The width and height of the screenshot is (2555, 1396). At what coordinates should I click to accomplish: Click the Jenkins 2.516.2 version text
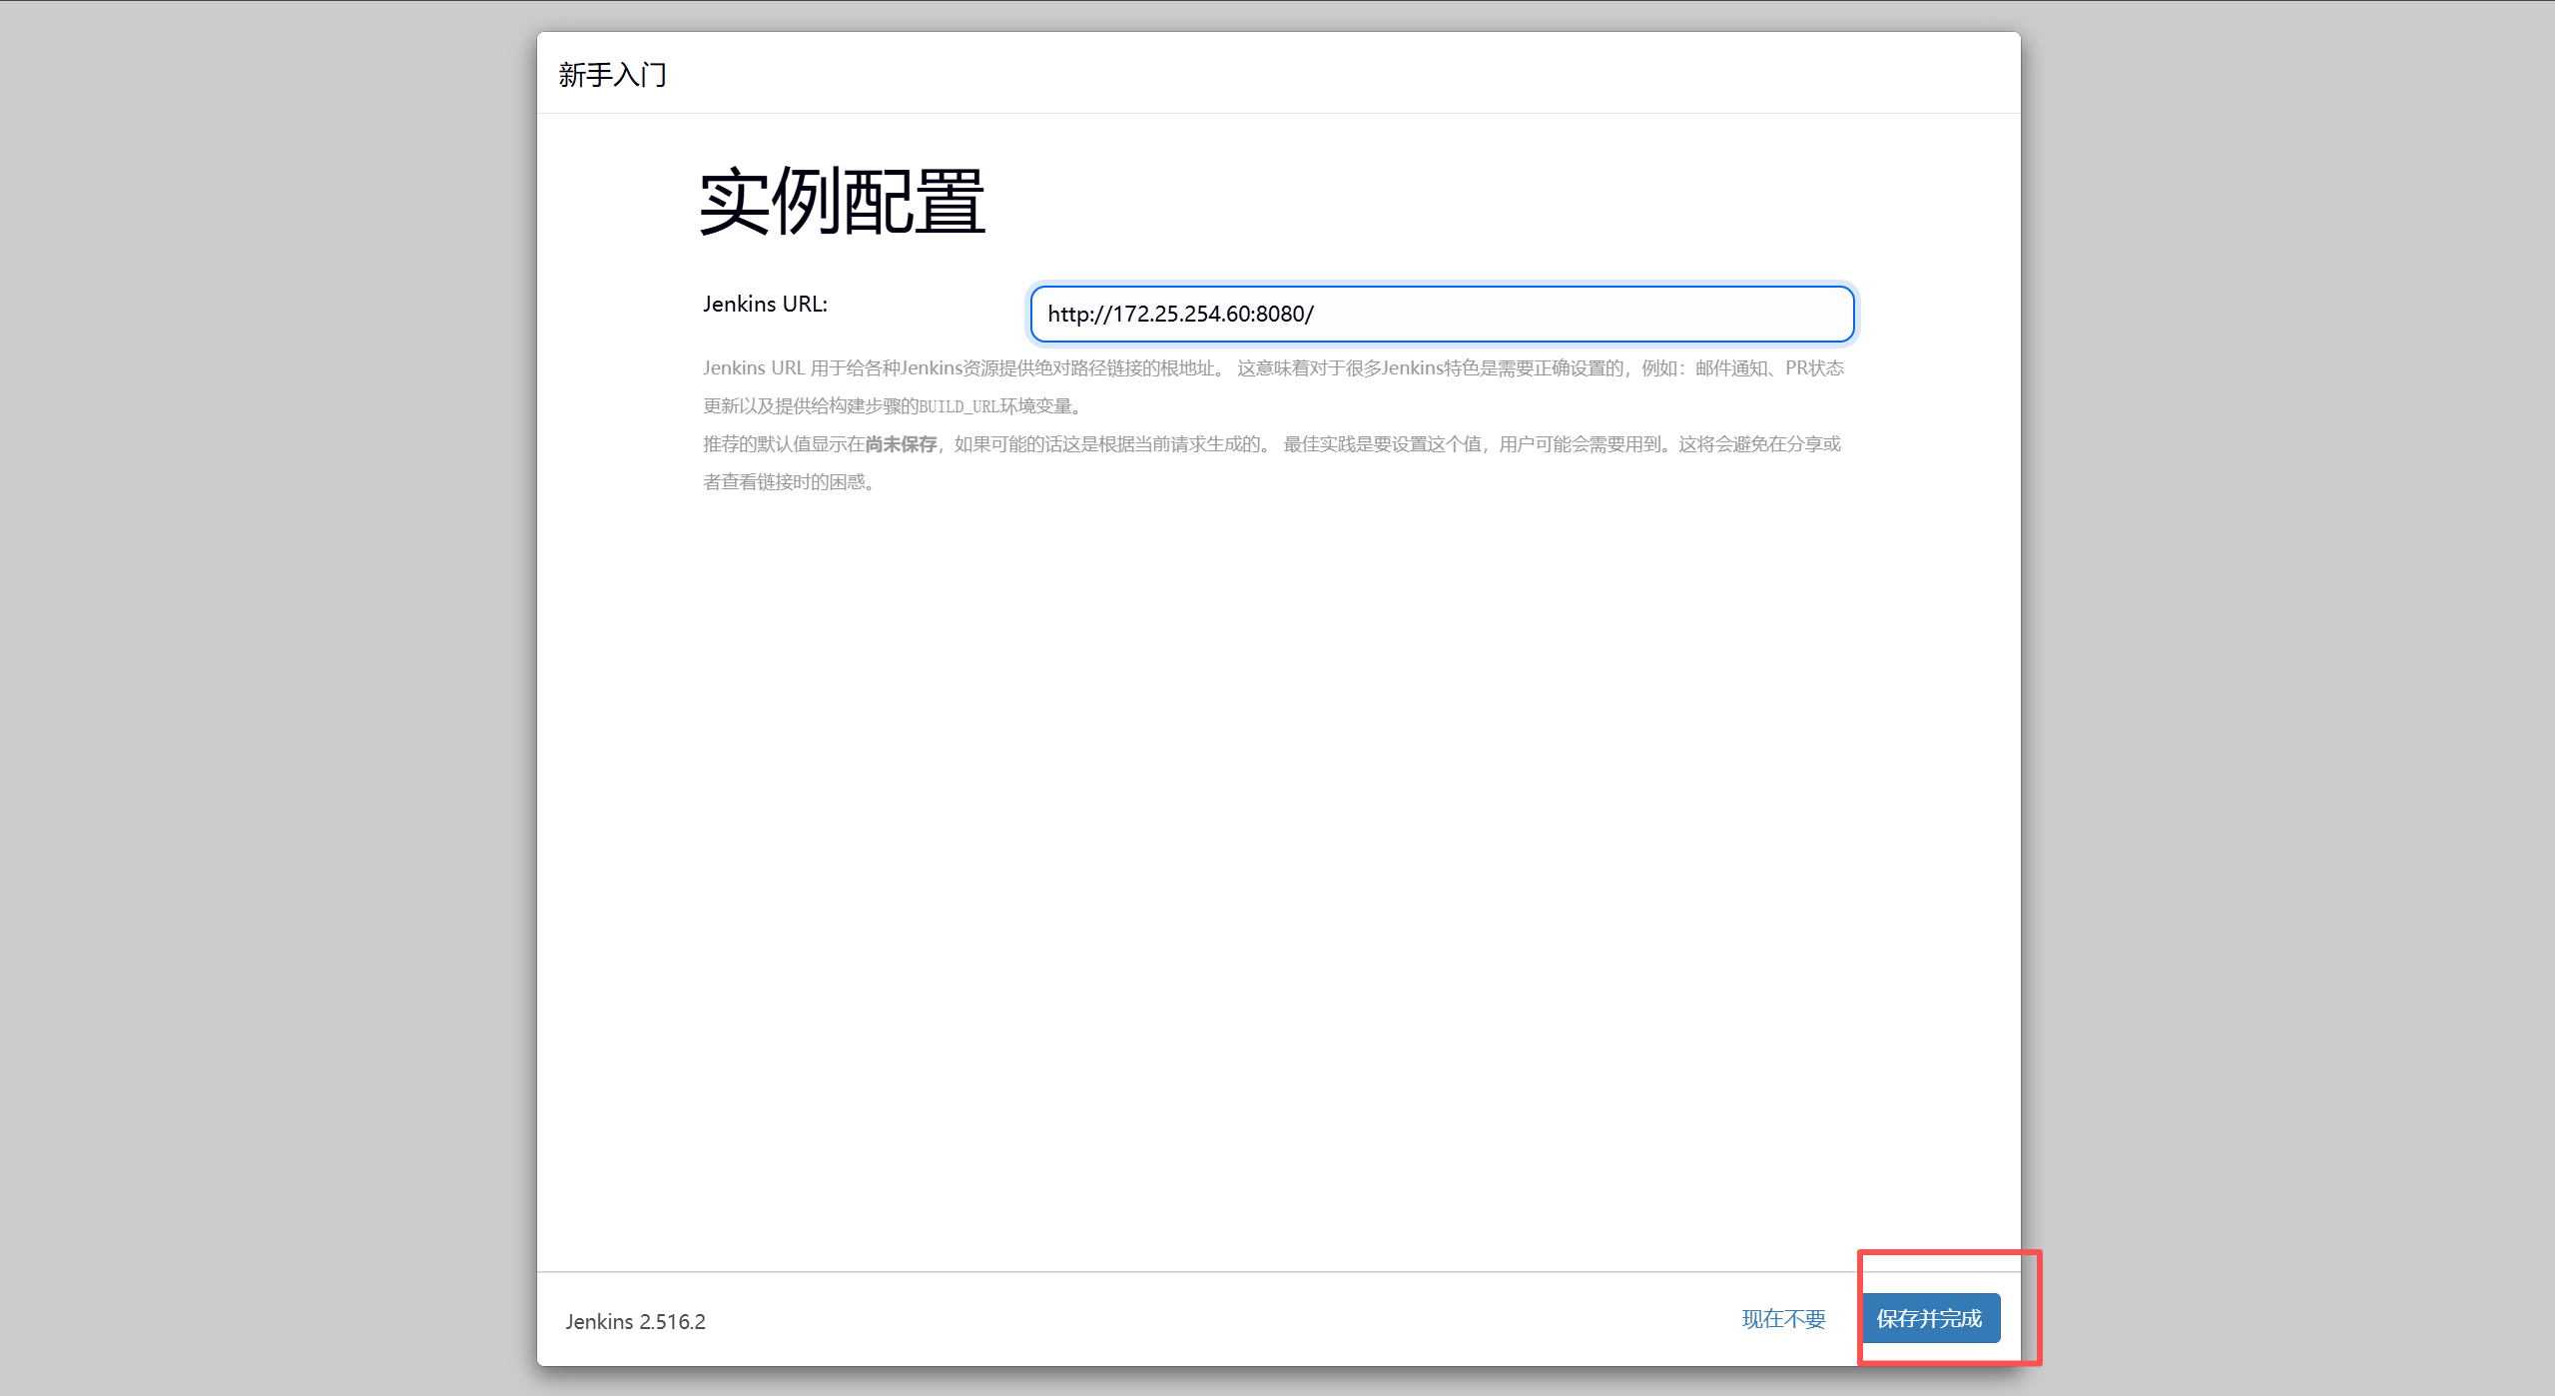tap(635, 1321)
